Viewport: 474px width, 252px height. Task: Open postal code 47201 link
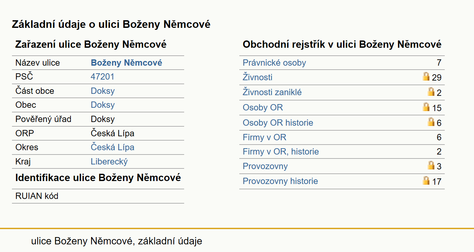point(102,77)
